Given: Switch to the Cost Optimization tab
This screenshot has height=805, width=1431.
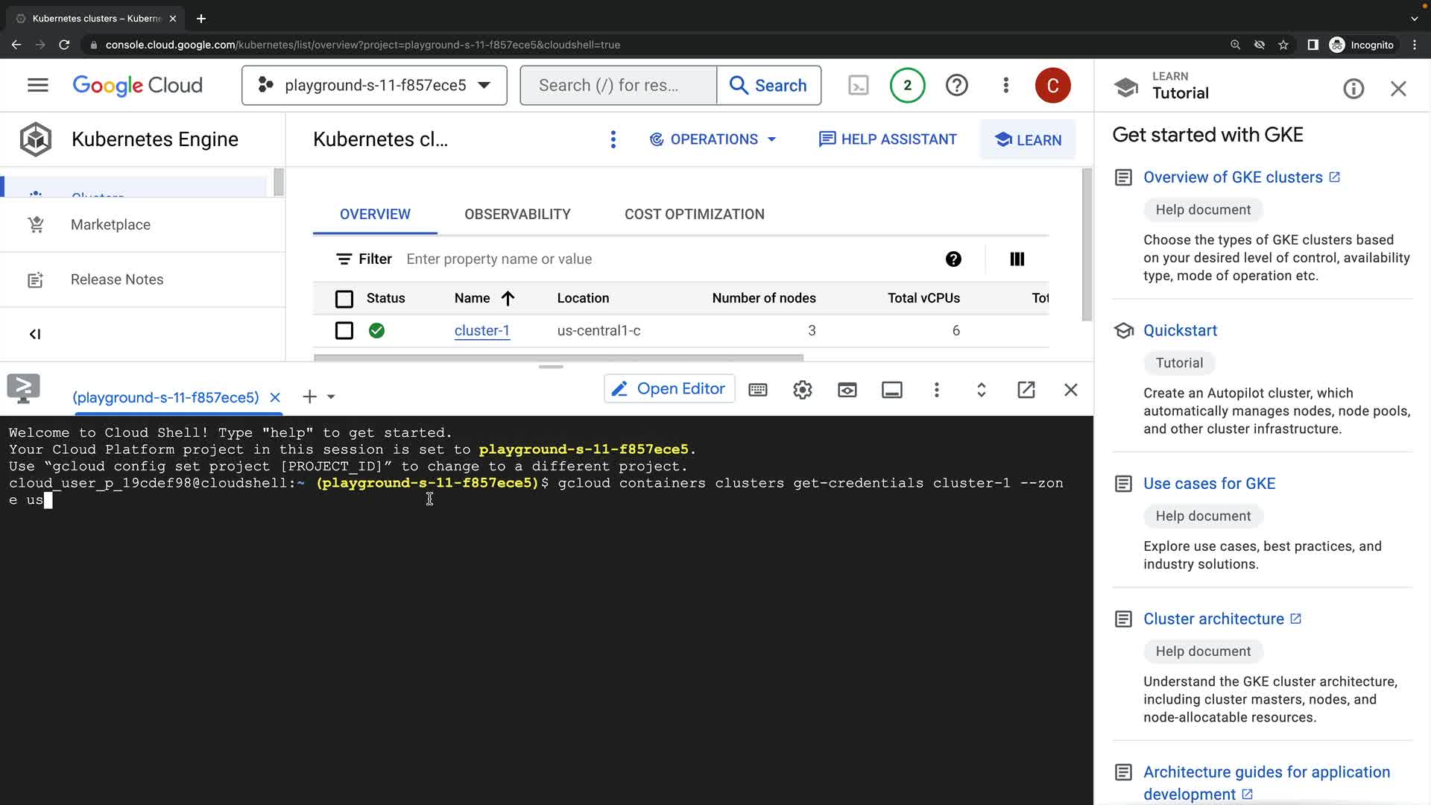Looking at the screenshot, I should (694, 215).
